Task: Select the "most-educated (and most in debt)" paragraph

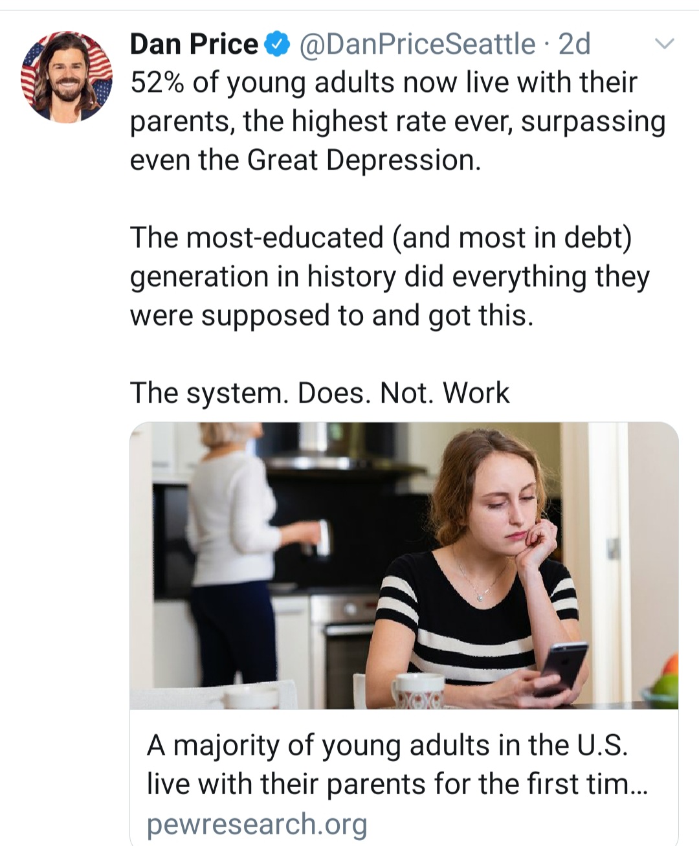Action: coord(389,276)
